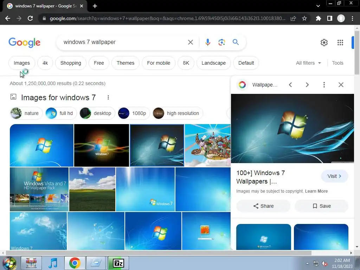The image size is (360, 270).
Task: Open the colorful turtle wallpaper thumbnail
Action: (x=207, y=145)
